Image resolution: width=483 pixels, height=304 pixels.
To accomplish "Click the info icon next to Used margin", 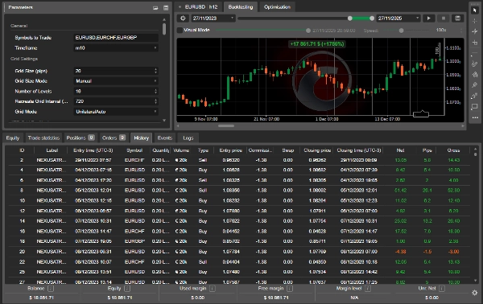I will pos(213,288).
